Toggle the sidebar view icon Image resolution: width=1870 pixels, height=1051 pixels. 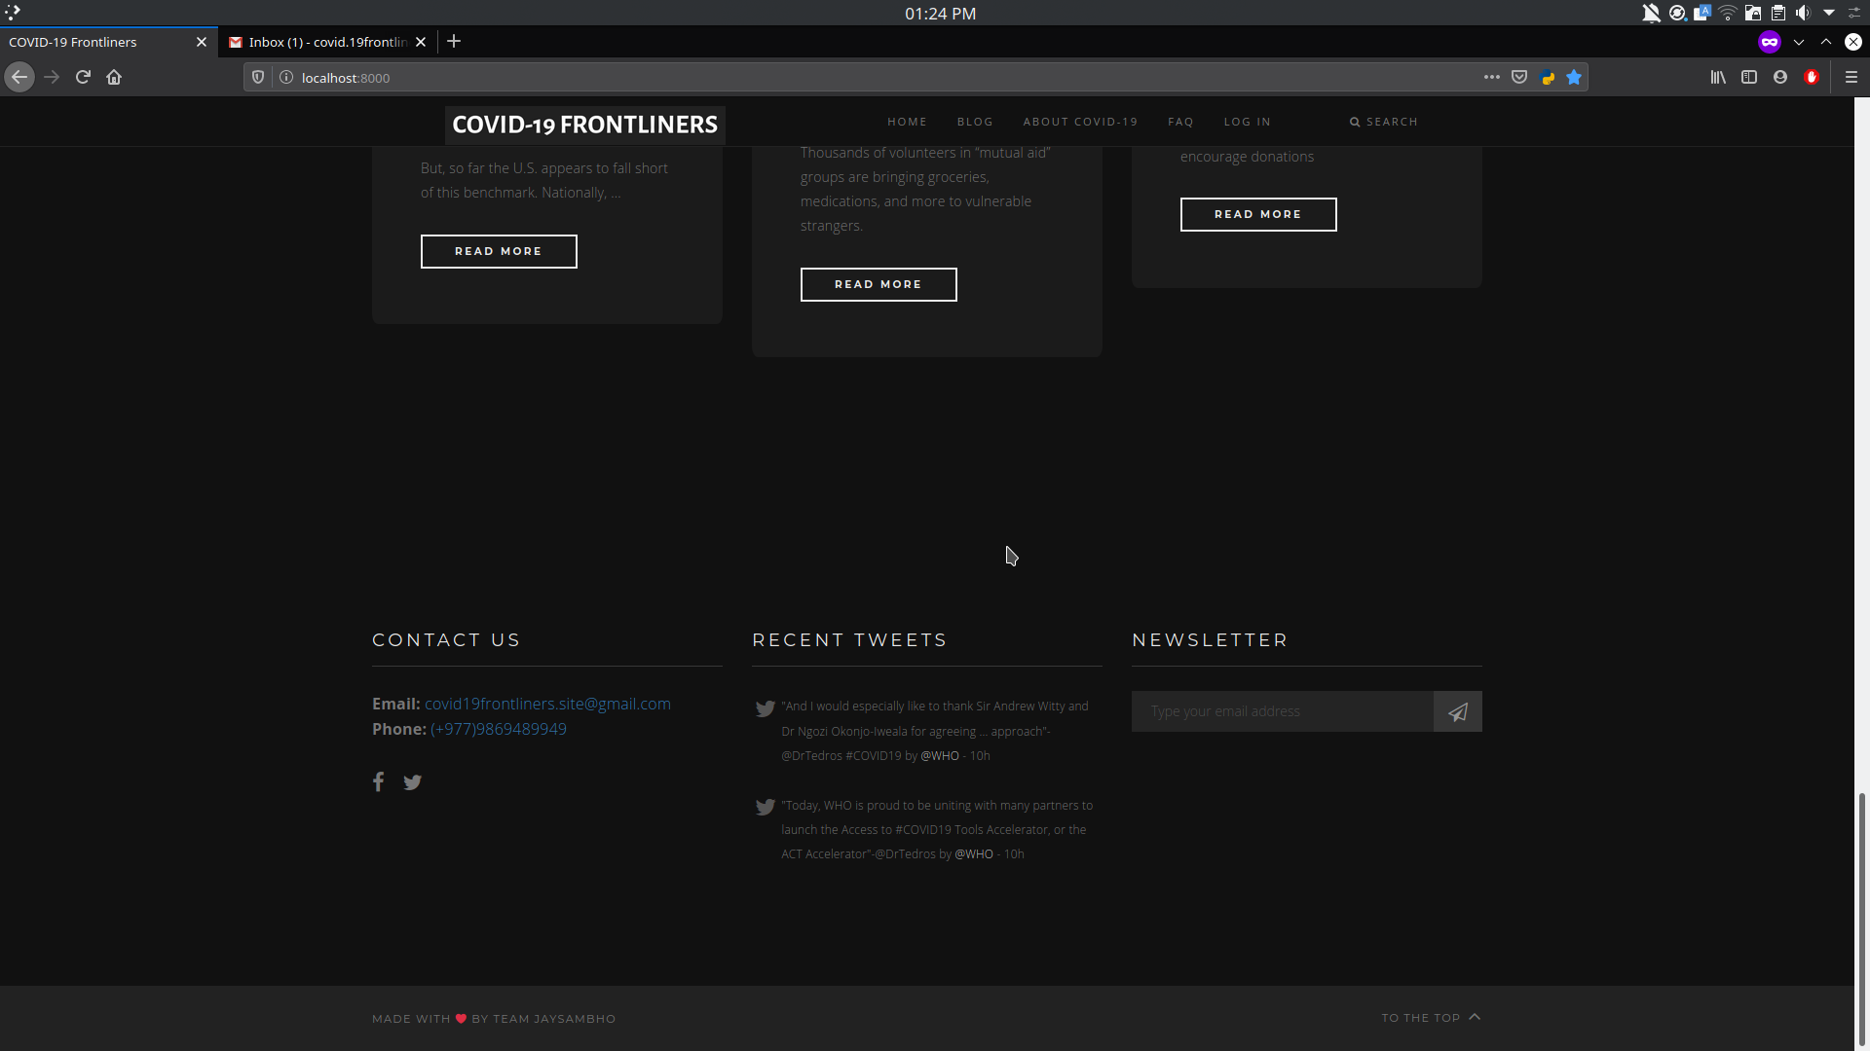pyautogui.click(x=1749, y=77)
